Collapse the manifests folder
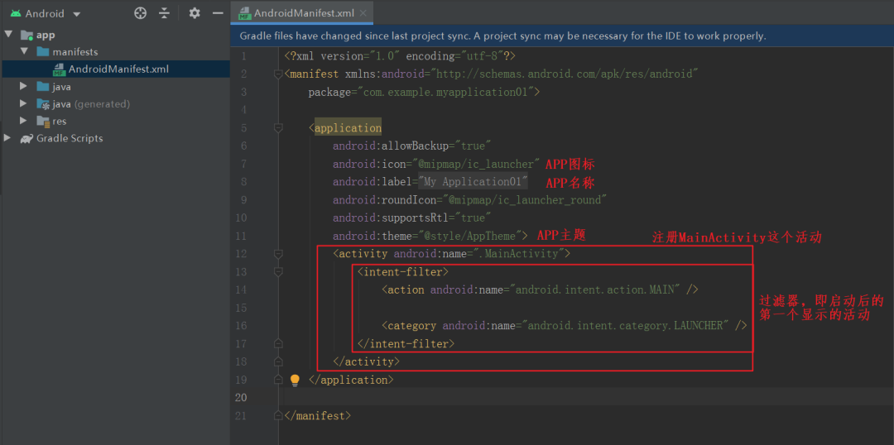The width and height of the screenshot is (894, 445). tap(24, 52)
